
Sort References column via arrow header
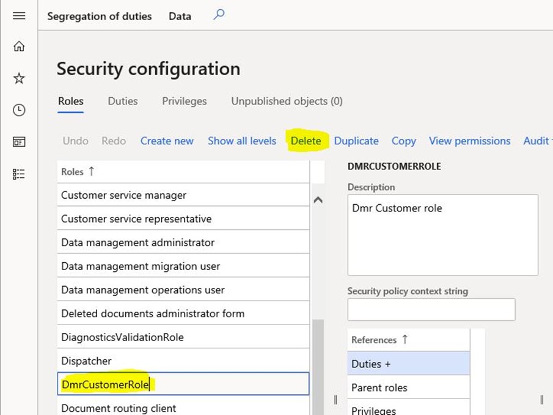(405, 339)
